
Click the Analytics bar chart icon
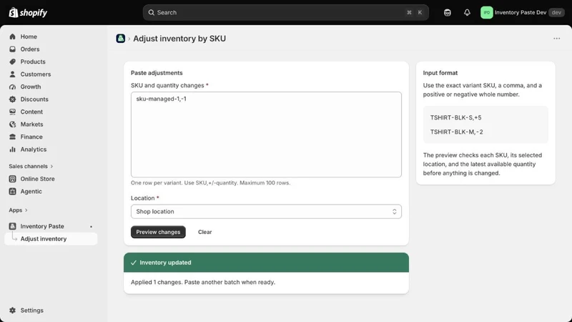point(12,150)
